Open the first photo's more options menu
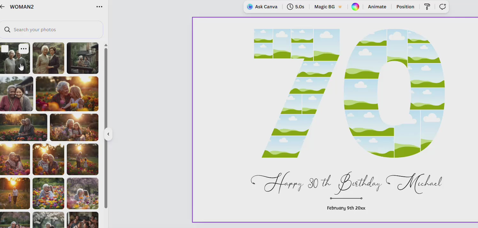 pyautogui.click(x=24, y=49)
